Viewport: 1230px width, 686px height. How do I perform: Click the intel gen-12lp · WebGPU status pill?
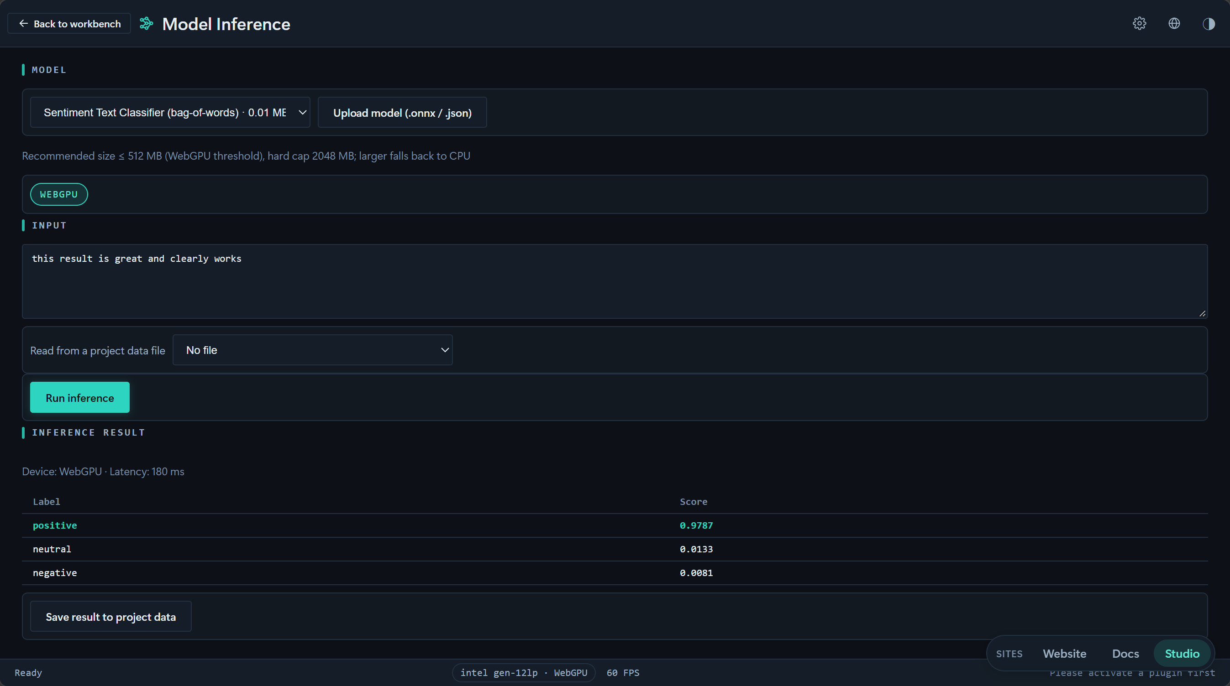tap(524, 673)
